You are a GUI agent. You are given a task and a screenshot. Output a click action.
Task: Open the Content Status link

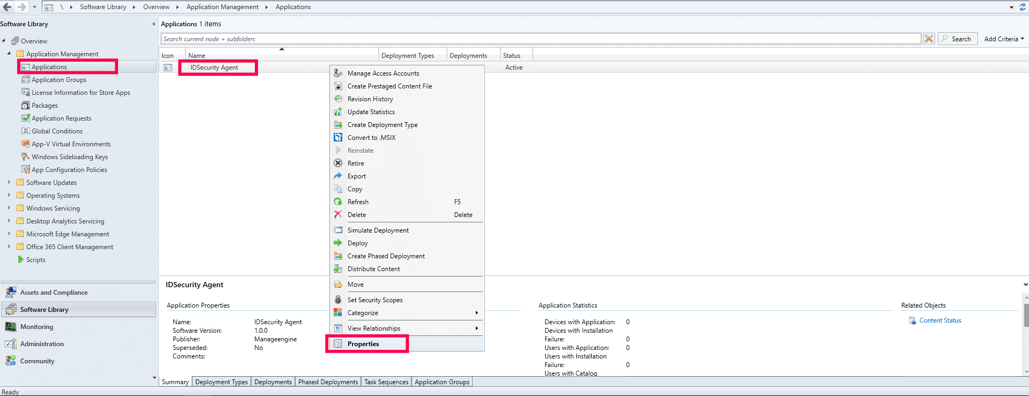pos(940,320)
